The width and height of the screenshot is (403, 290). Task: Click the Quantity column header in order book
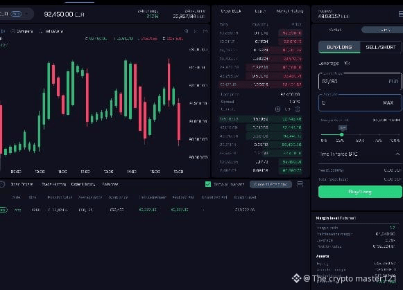click(x=260, y=24)
